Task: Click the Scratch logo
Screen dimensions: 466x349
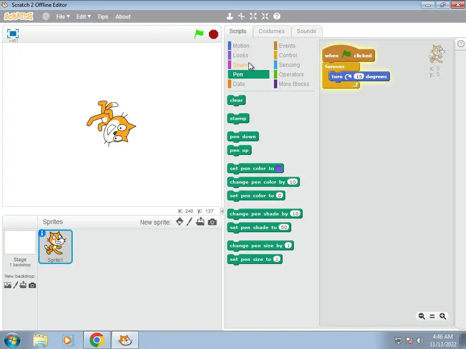Action: tap(18, 16)
